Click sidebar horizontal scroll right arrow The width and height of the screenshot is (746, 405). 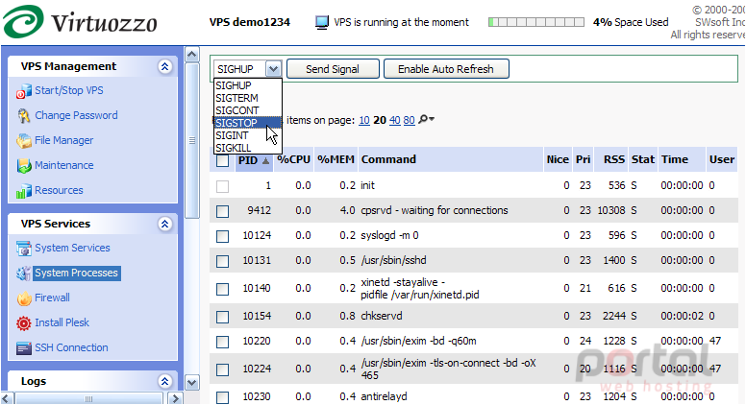point(176,398)
